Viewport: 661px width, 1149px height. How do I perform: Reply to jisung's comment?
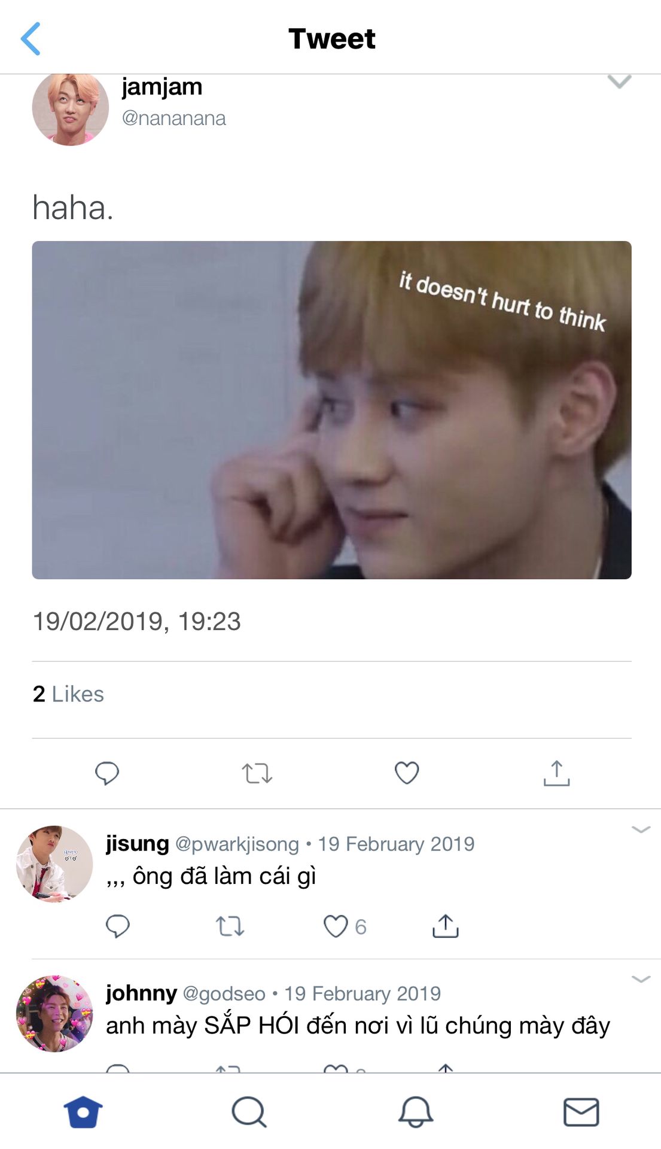coord(118,926)
